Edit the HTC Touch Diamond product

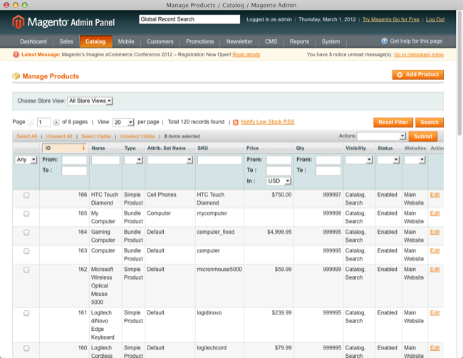pos(435,195)
